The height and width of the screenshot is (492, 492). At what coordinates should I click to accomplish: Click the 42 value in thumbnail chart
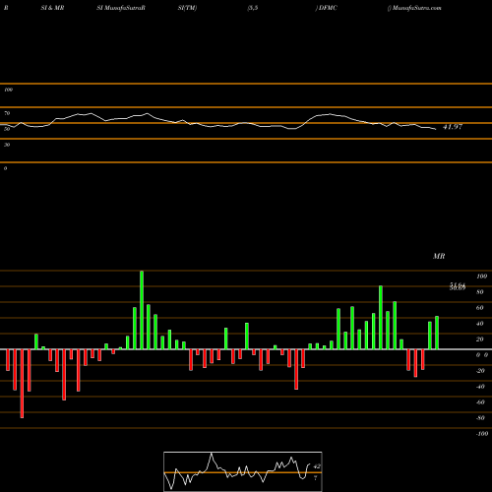[317, 465]
